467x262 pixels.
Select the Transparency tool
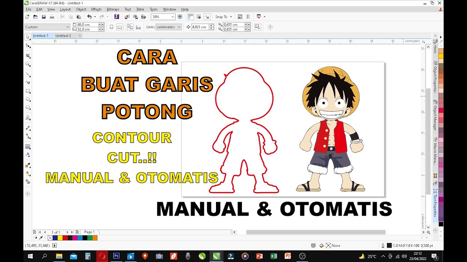[28, 155]
